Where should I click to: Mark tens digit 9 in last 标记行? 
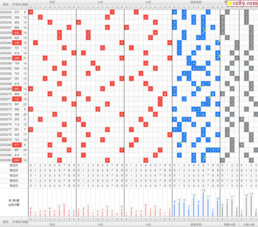coord(122,186)
